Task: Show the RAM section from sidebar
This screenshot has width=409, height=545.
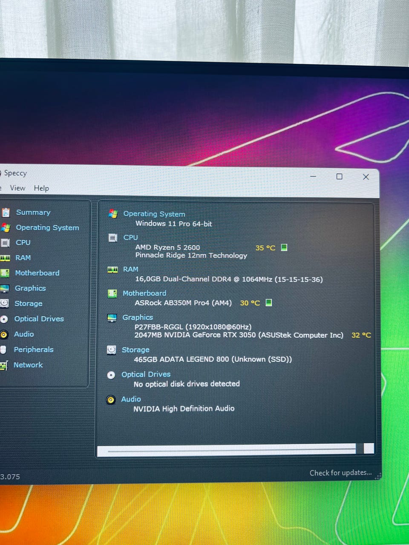Action: [23, 258]
